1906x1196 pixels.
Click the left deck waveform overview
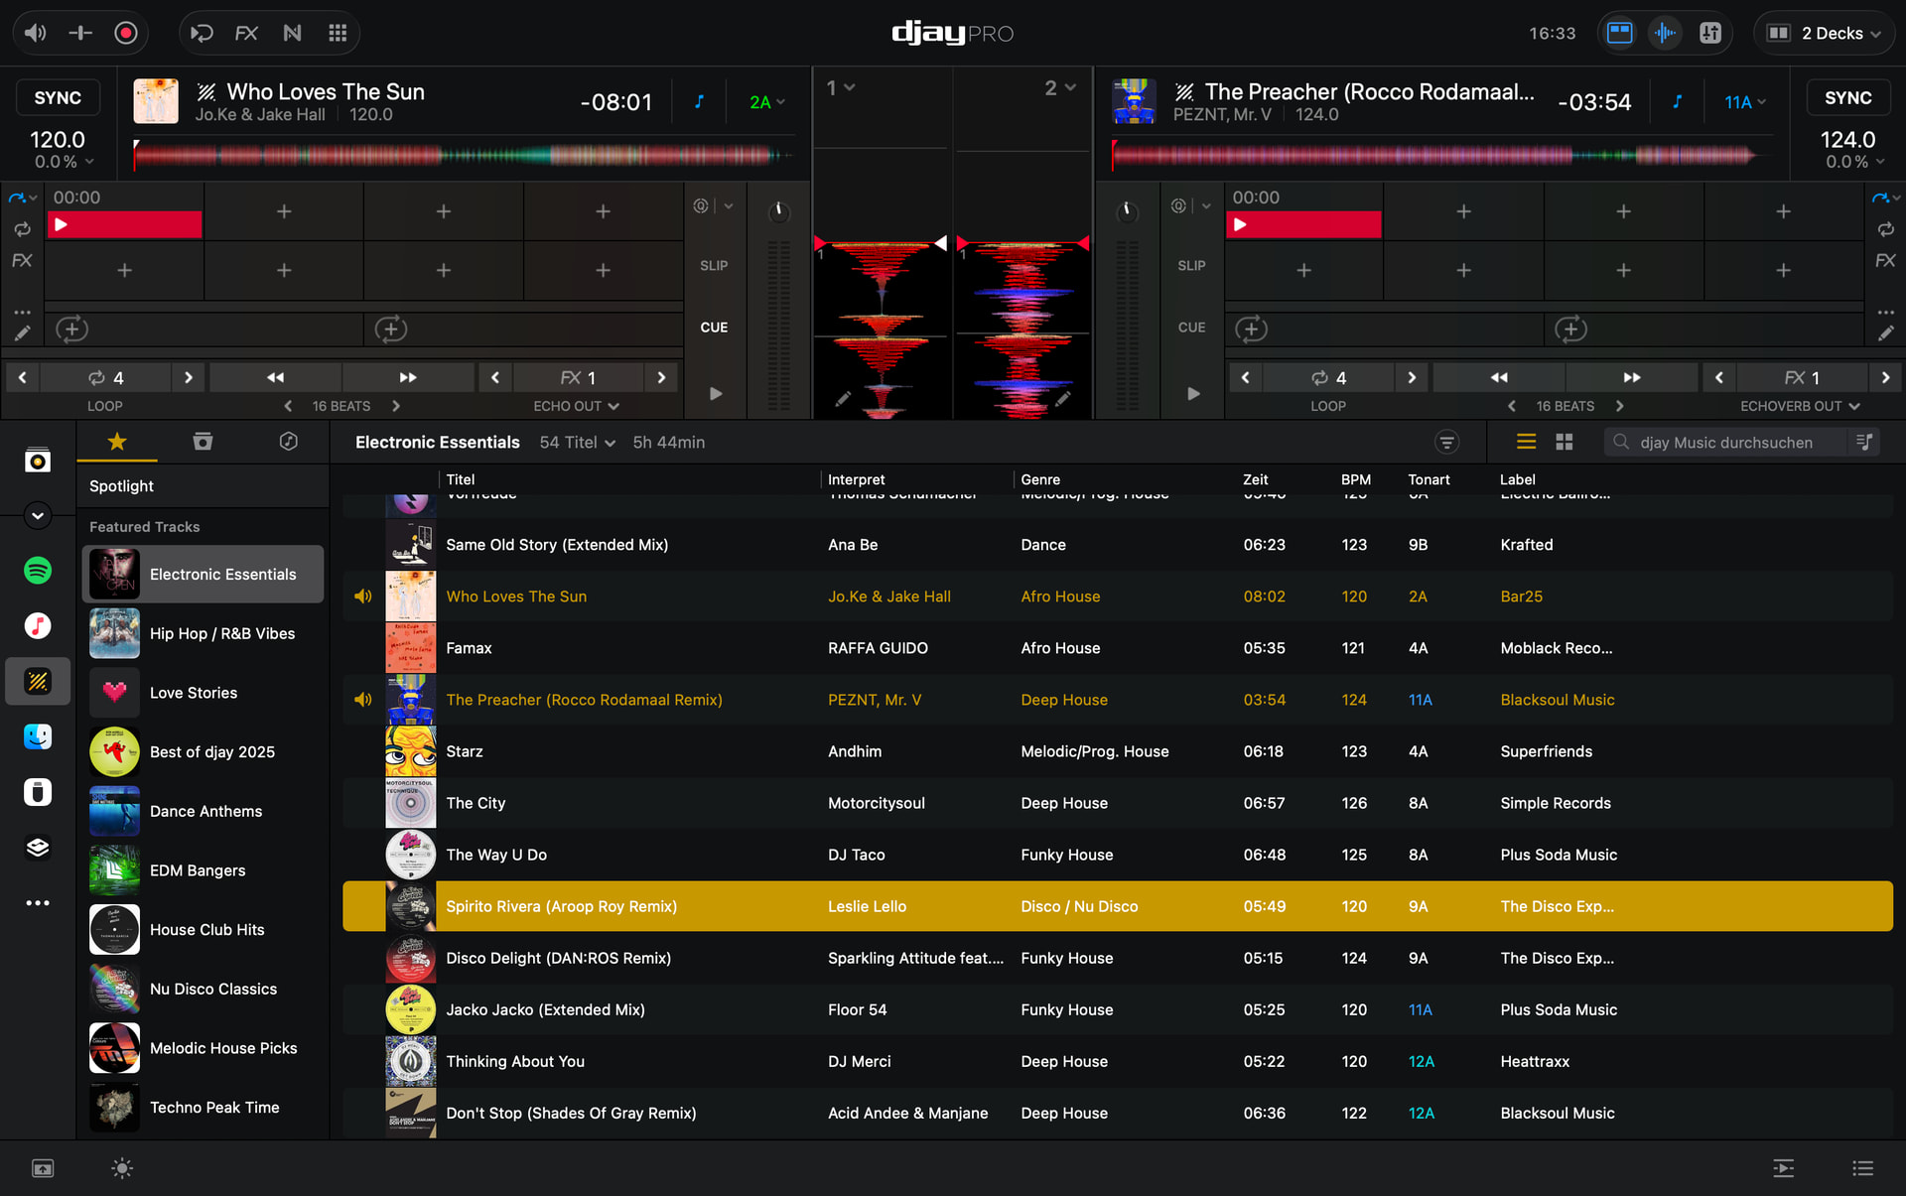pos(457,155)
